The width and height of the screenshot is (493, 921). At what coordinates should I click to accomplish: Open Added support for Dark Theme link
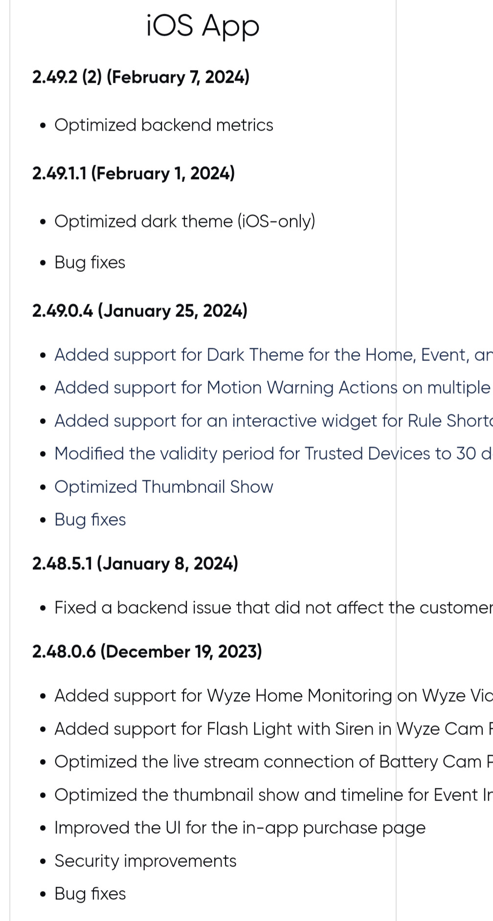(x=273, y=355)
